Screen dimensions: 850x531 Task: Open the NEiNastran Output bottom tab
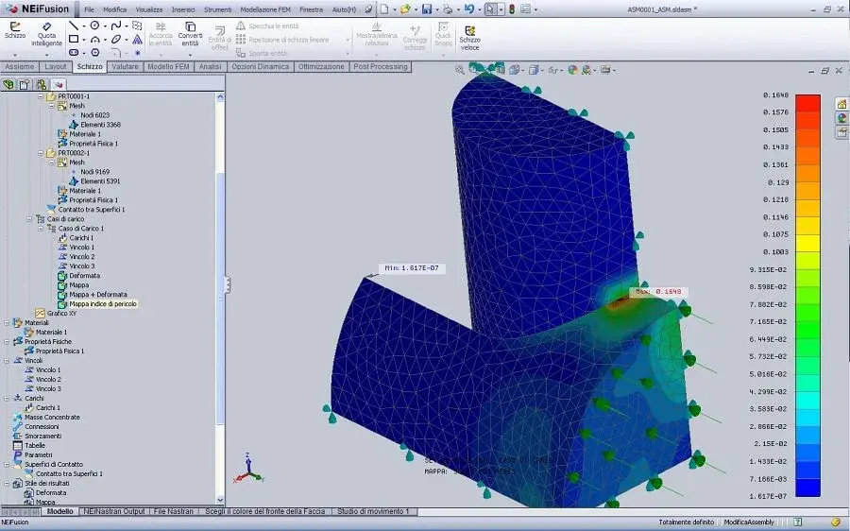[x=114, y=511]
